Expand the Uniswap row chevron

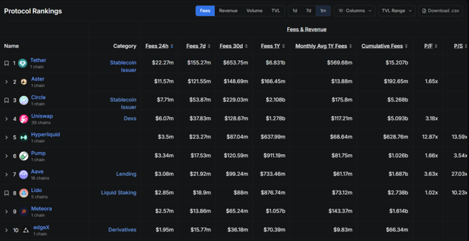point(7,119)
